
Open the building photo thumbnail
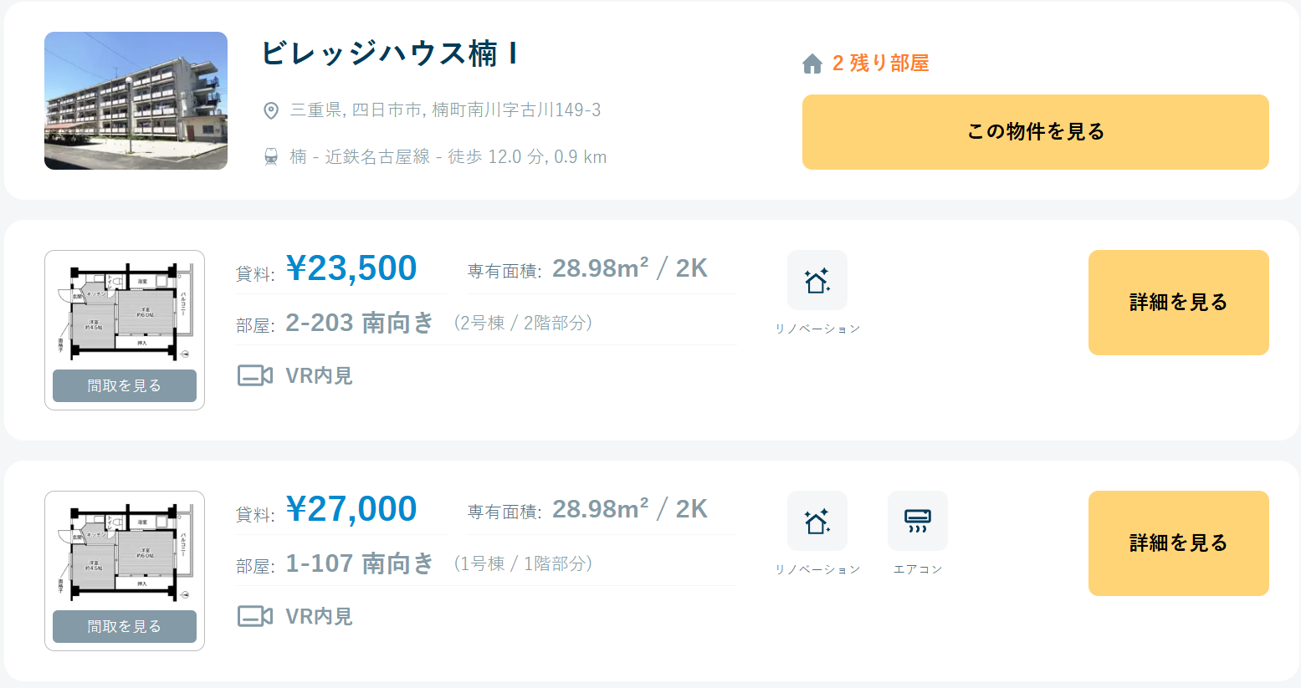click(x=136, y=101)
